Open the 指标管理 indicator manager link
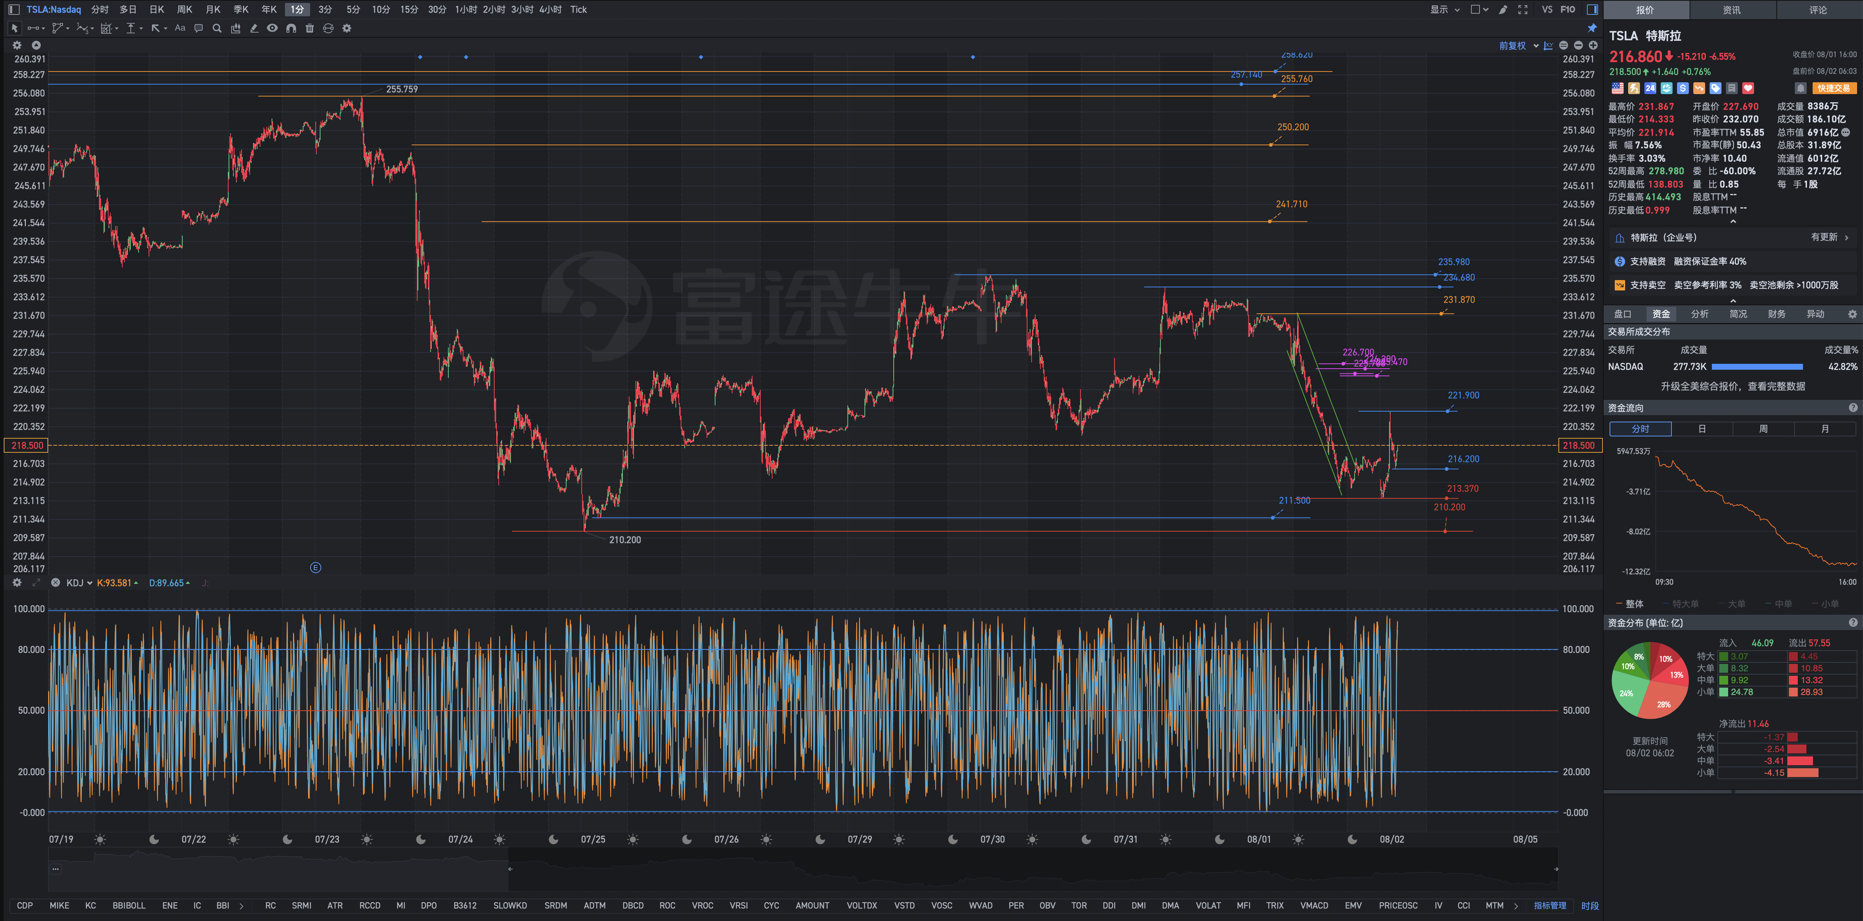The width and height of the screenshot is (1863, 921). pyautogui.click(x=1550, y=905)
